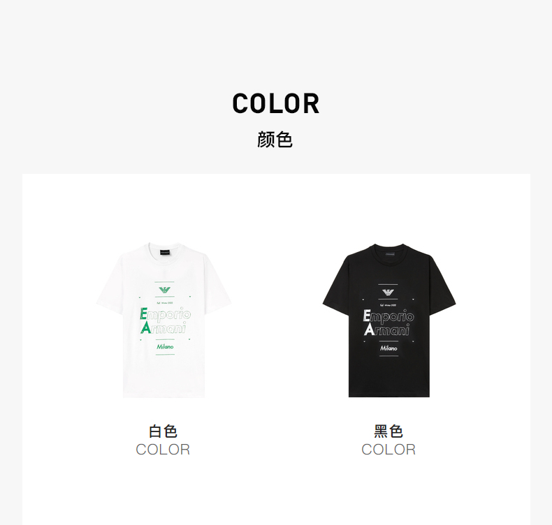
Task: Click white Milano text on black shirt
Action: pyautogui.click(x=388, y=348)
